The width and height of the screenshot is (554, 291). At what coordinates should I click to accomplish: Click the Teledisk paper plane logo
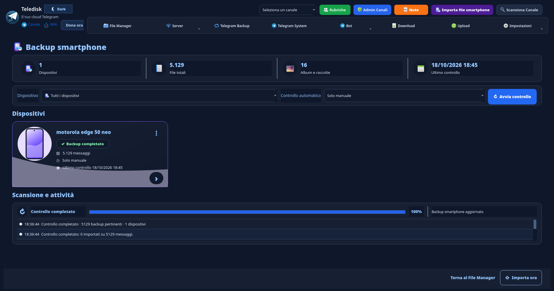click(12, 17)
